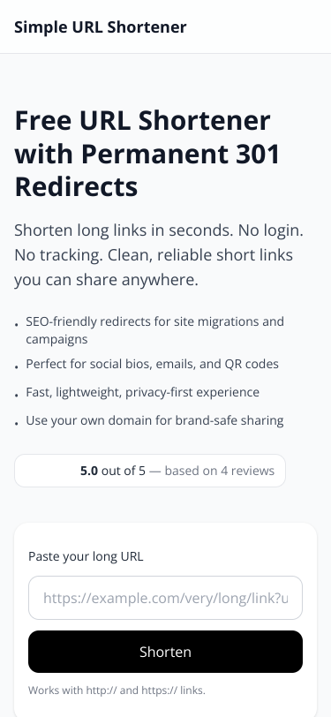Viewport: 331px width, 717px height.
Task: Click the SEO-friendly redirects bullet item
Action: pos(154,330)
